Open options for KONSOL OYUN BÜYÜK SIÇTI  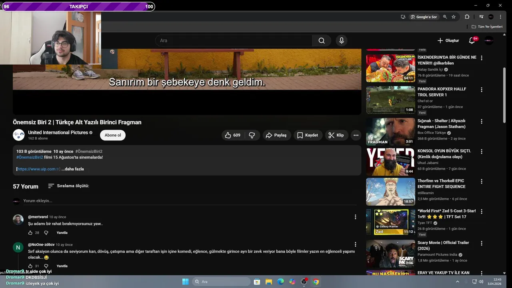click(x=482, y=152)
